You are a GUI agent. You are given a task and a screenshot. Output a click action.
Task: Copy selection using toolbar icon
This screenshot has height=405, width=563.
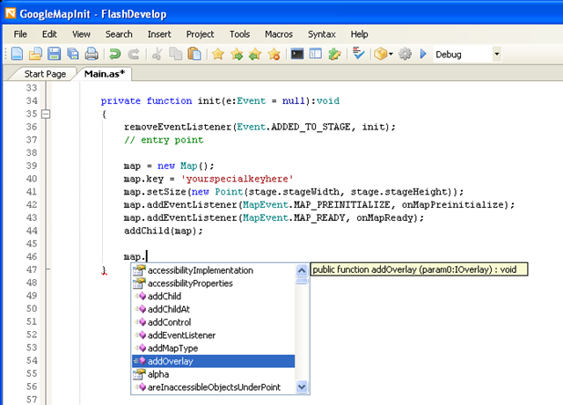(x=176, y=54)
